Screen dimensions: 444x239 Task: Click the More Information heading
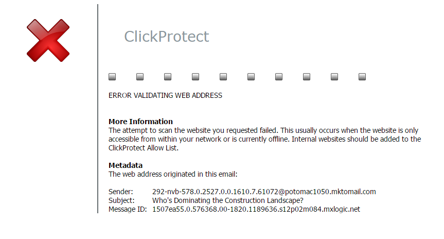[x=140, y=122]
